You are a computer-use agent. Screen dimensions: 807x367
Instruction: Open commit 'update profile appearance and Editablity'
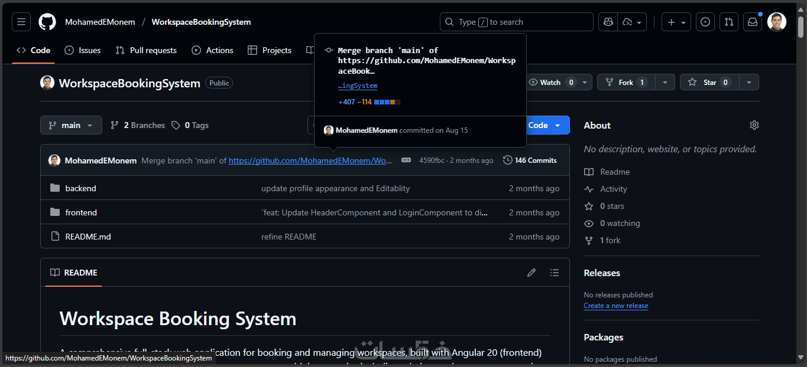pos(335,188)
